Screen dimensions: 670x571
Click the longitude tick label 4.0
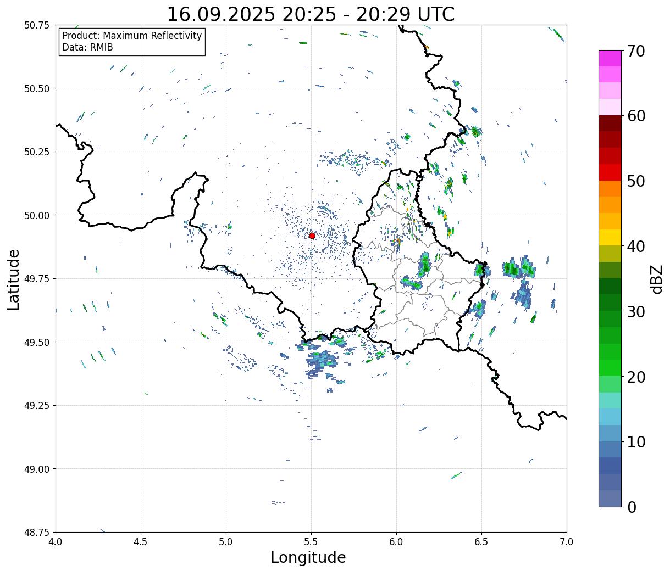(56, 542)
